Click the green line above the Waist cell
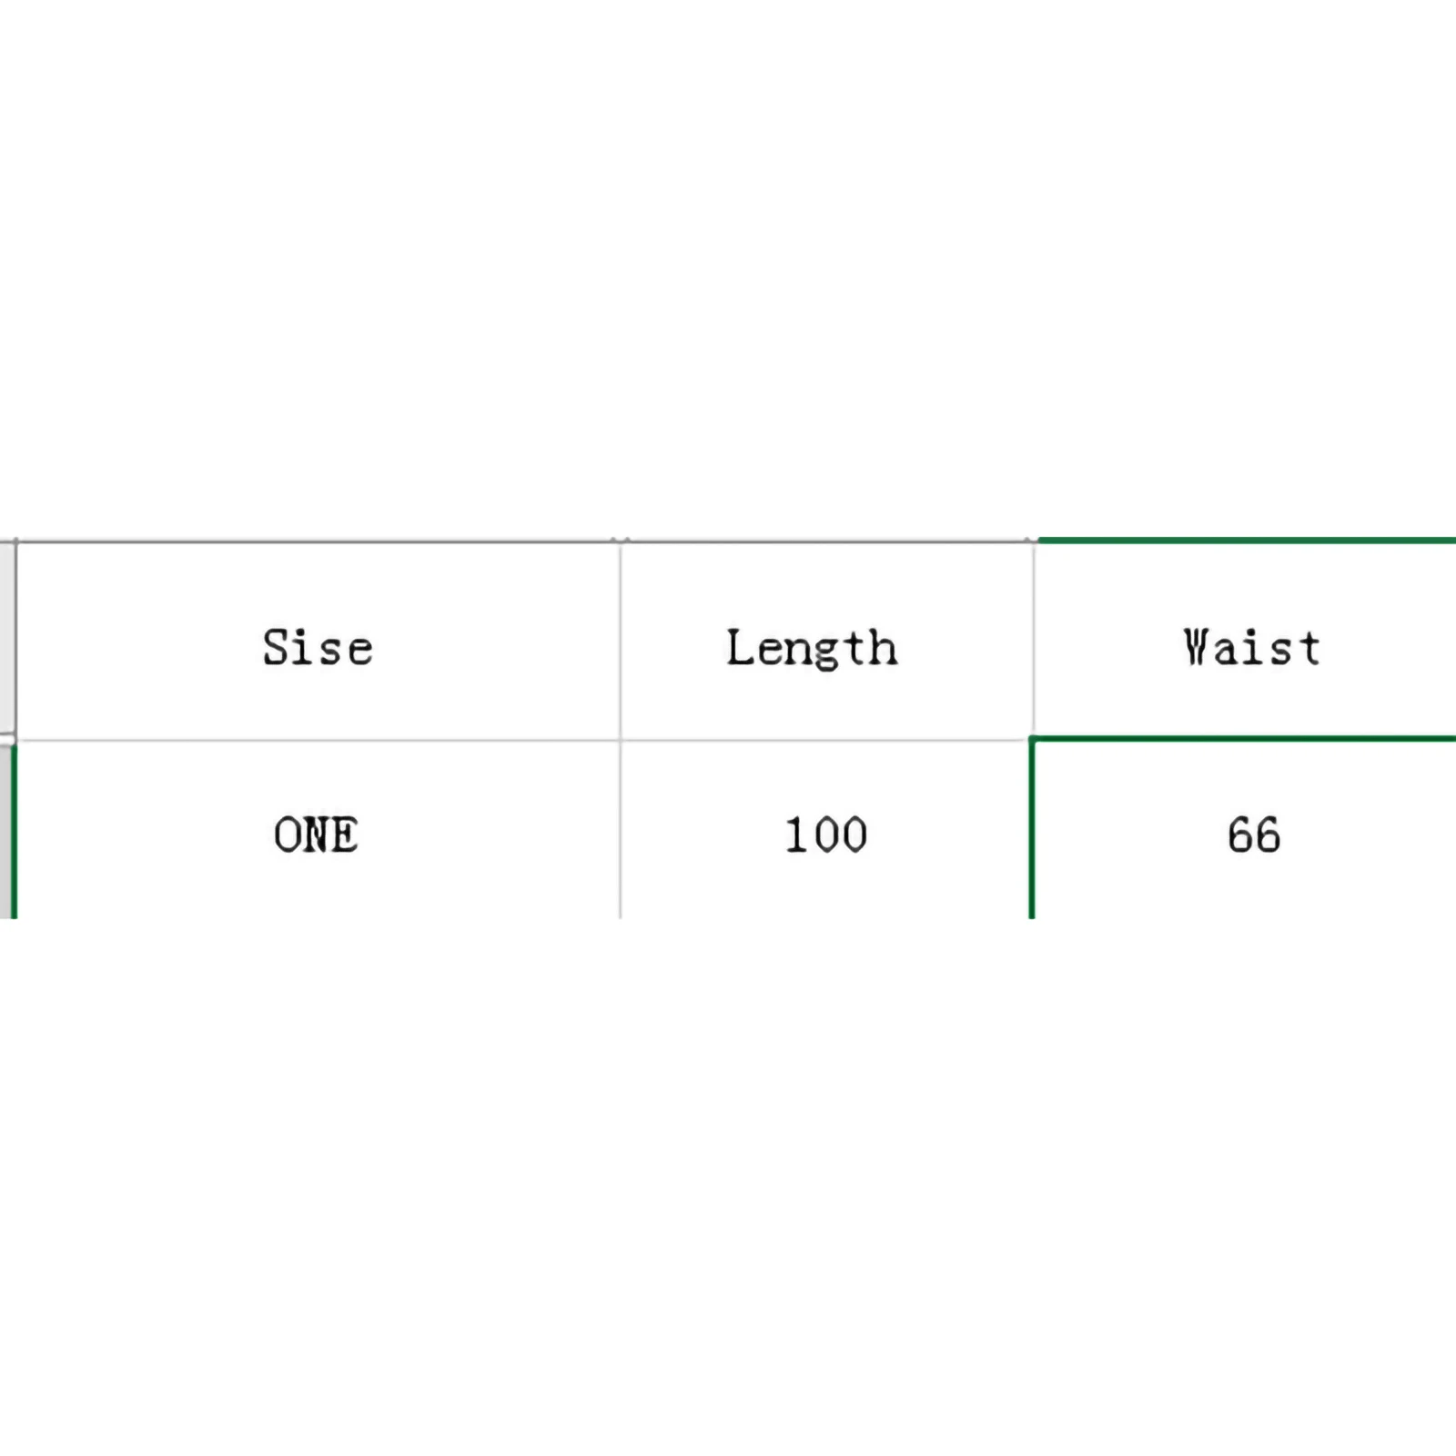The width and height of the screenshot is (1456, 1456). tap(1247, 541)
